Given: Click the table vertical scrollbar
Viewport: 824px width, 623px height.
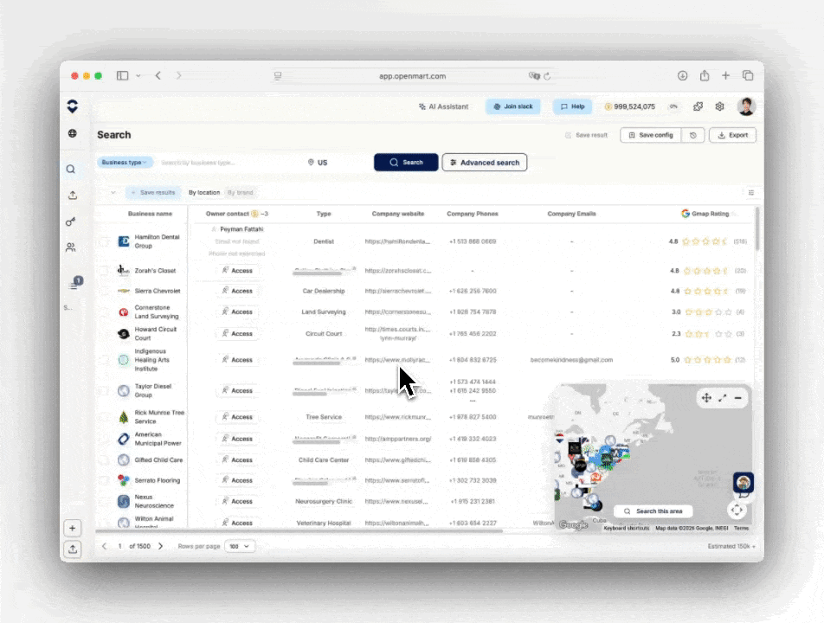Looking at the screenshot, I should pos(757,229).
